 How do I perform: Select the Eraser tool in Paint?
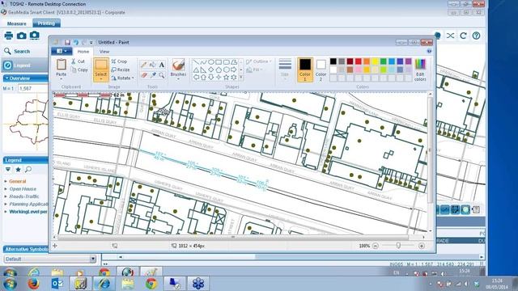pos(144,75)
